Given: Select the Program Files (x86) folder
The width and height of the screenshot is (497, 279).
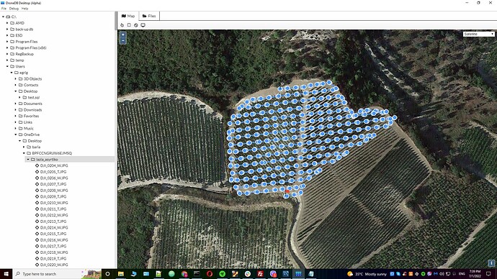Looking at the screenshot, I should 31,47.
